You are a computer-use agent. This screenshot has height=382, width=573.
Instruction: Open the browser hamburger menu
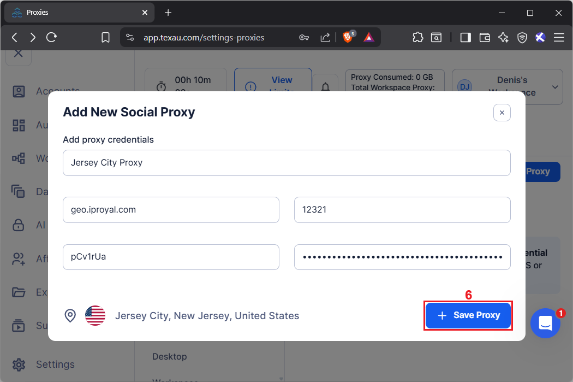[559, 37]
